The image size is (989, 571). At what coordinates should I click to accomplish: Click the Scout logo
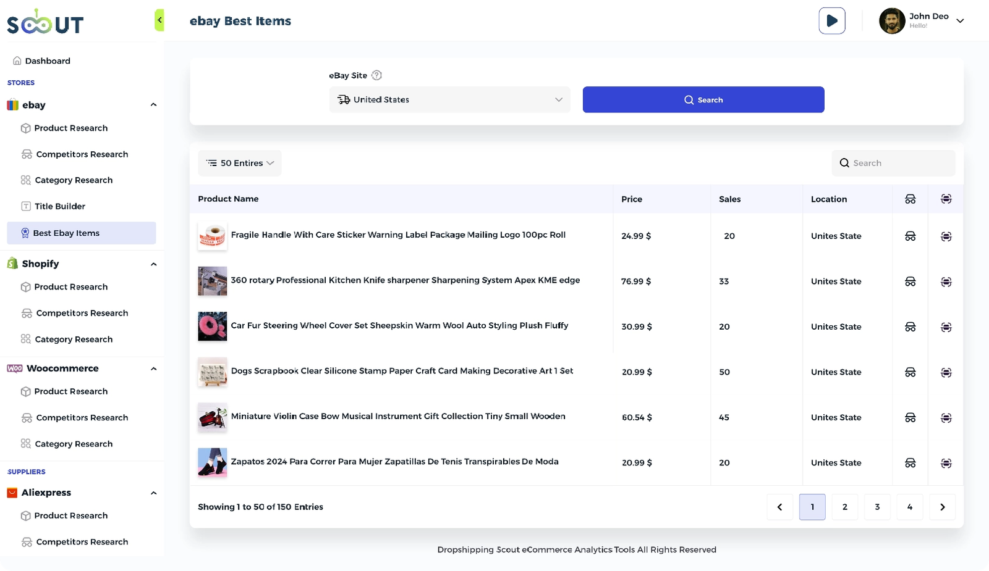coord(45,22)
